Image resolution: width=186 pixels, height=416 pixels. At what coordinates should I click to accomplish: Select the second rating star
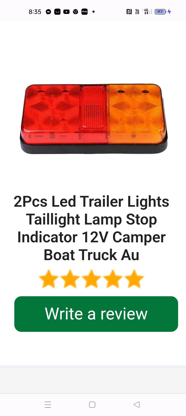[x=70, y=279]
